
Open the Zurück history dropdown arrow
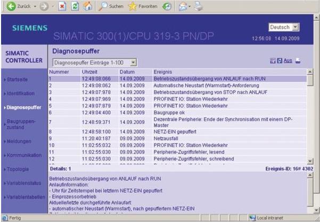[35, 6]
